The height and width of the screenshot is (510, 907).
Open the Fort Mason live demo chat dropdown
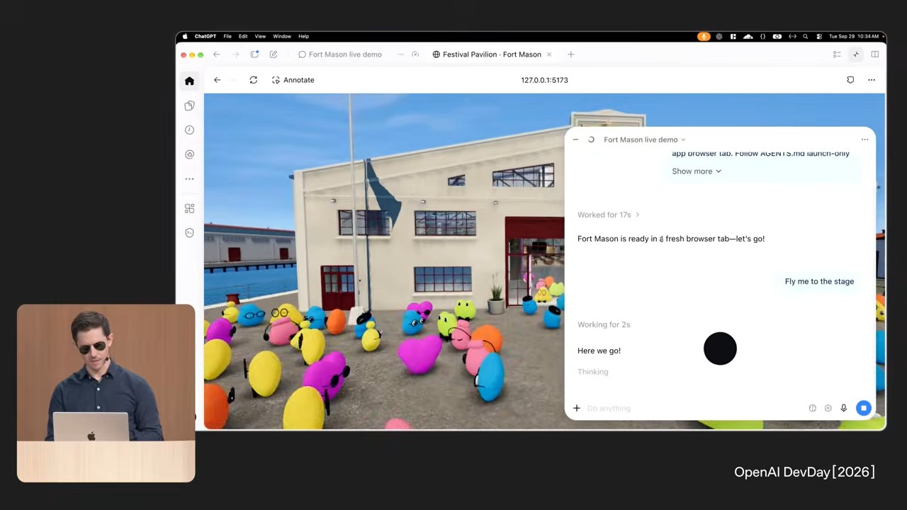pyautogui.click(x=645, y=140)
